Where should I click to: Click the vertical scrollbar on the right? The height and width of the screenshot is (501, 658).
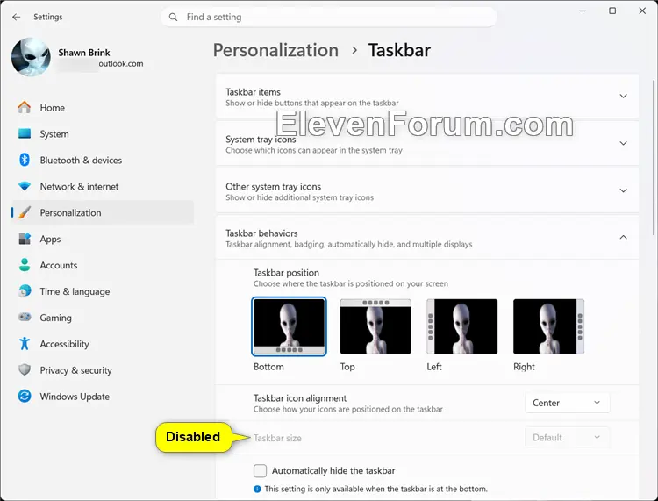click(x=653, y=157)
